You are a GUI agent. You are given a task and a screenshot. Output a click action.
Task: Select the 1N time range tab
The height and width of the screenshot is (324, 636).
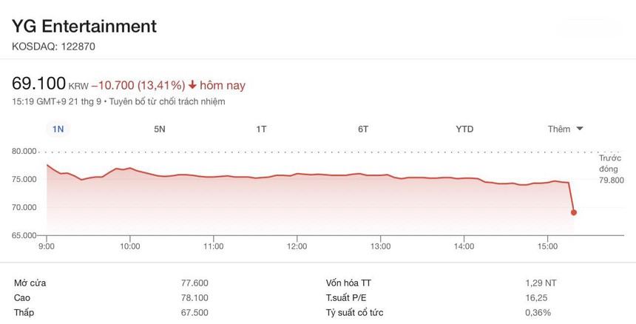point(58,129)
